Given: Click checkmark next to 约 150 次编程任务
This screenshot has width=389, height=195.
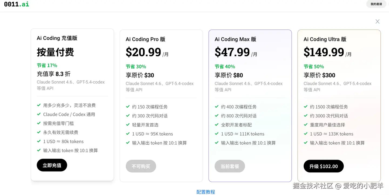Looking at the screenshot, I should 128,107.
